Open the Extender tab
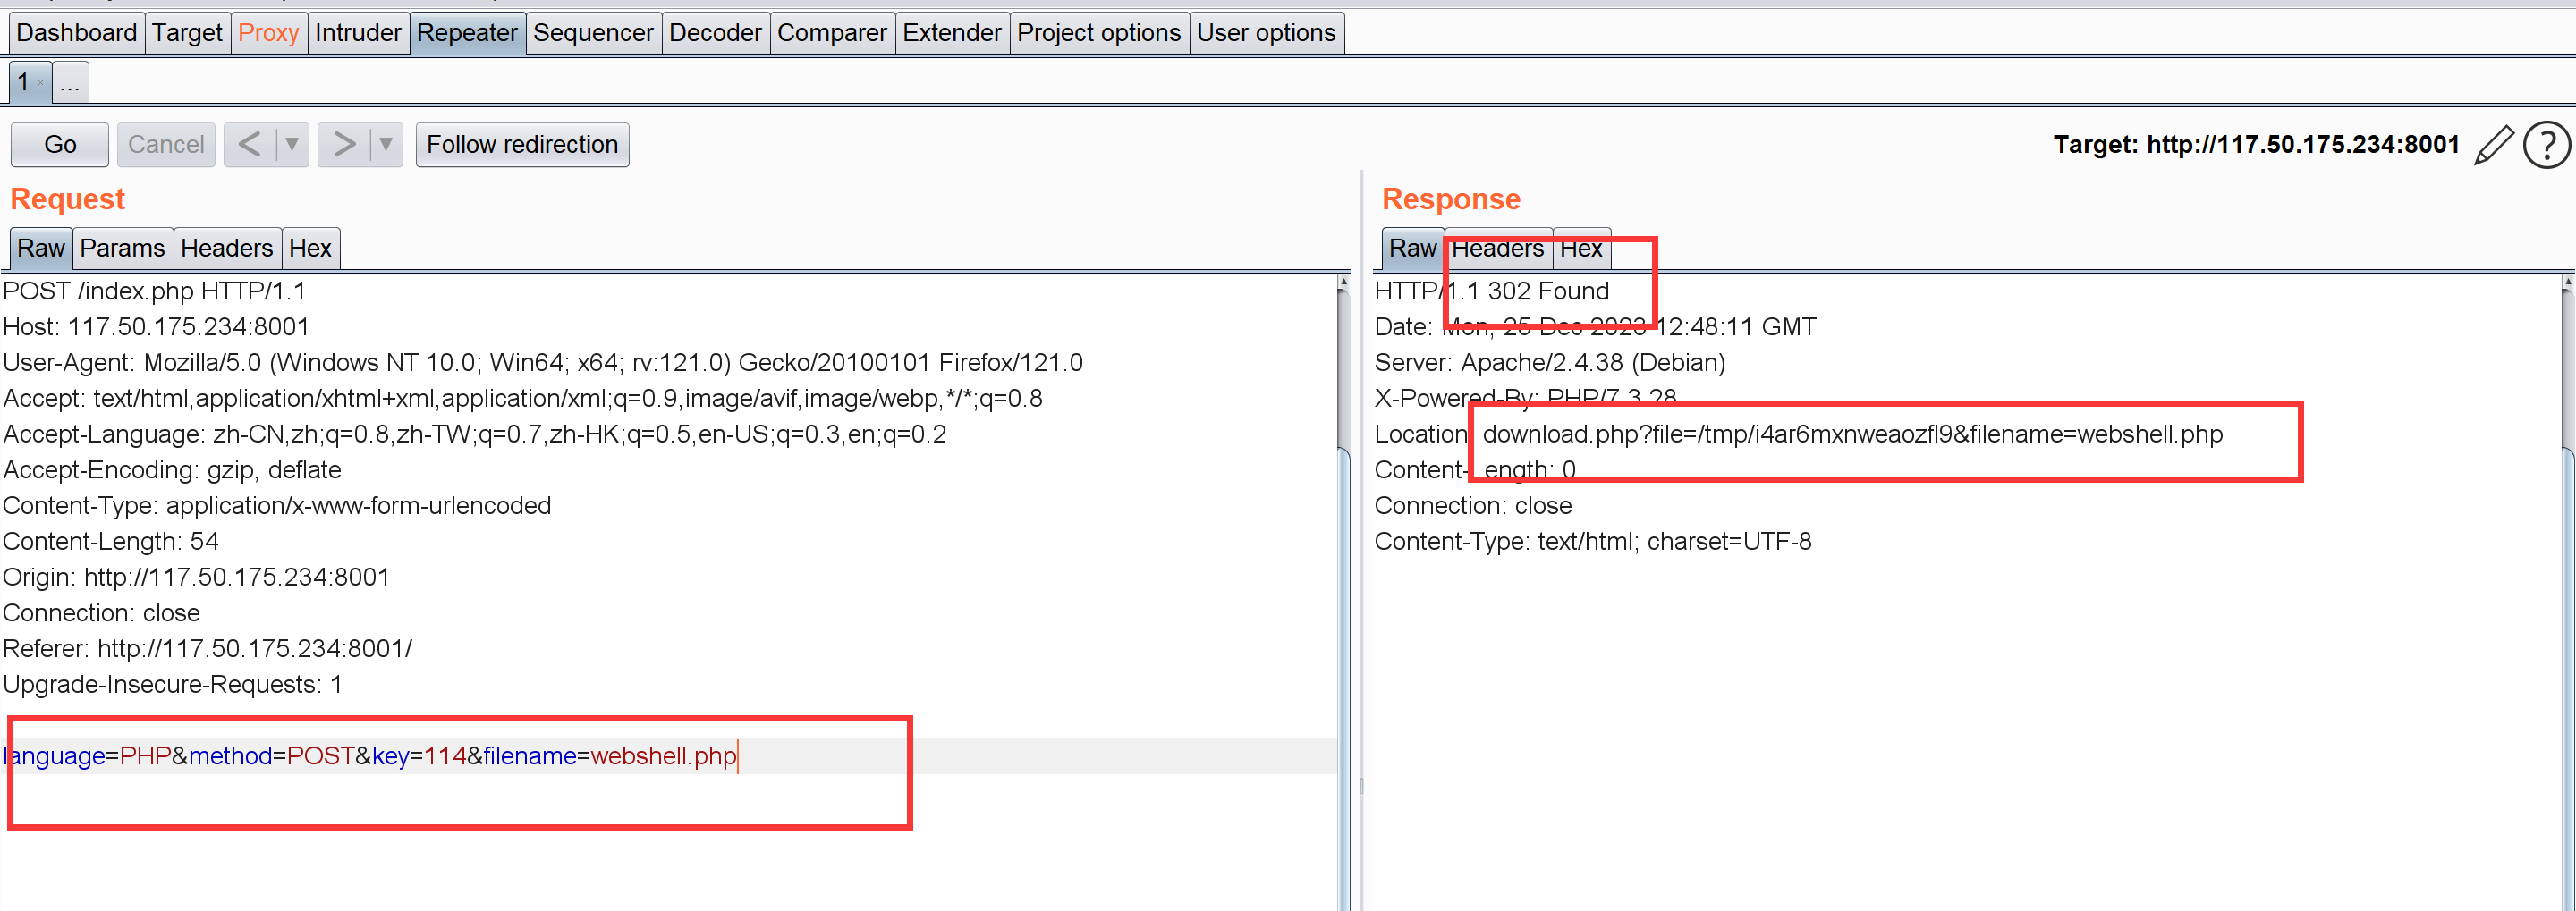 point(952,33)
